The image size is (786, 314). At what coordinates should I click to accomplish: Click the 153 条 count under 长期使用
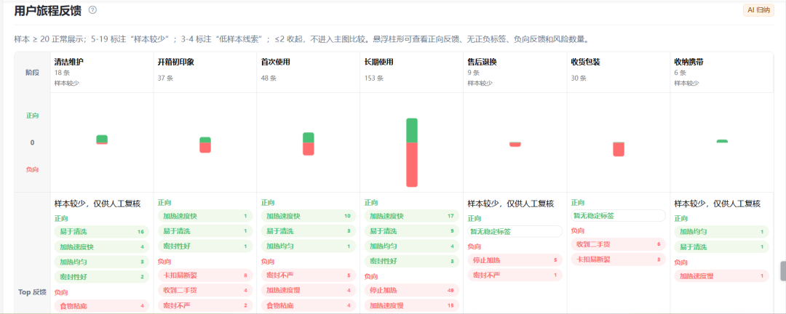(374, 78)
